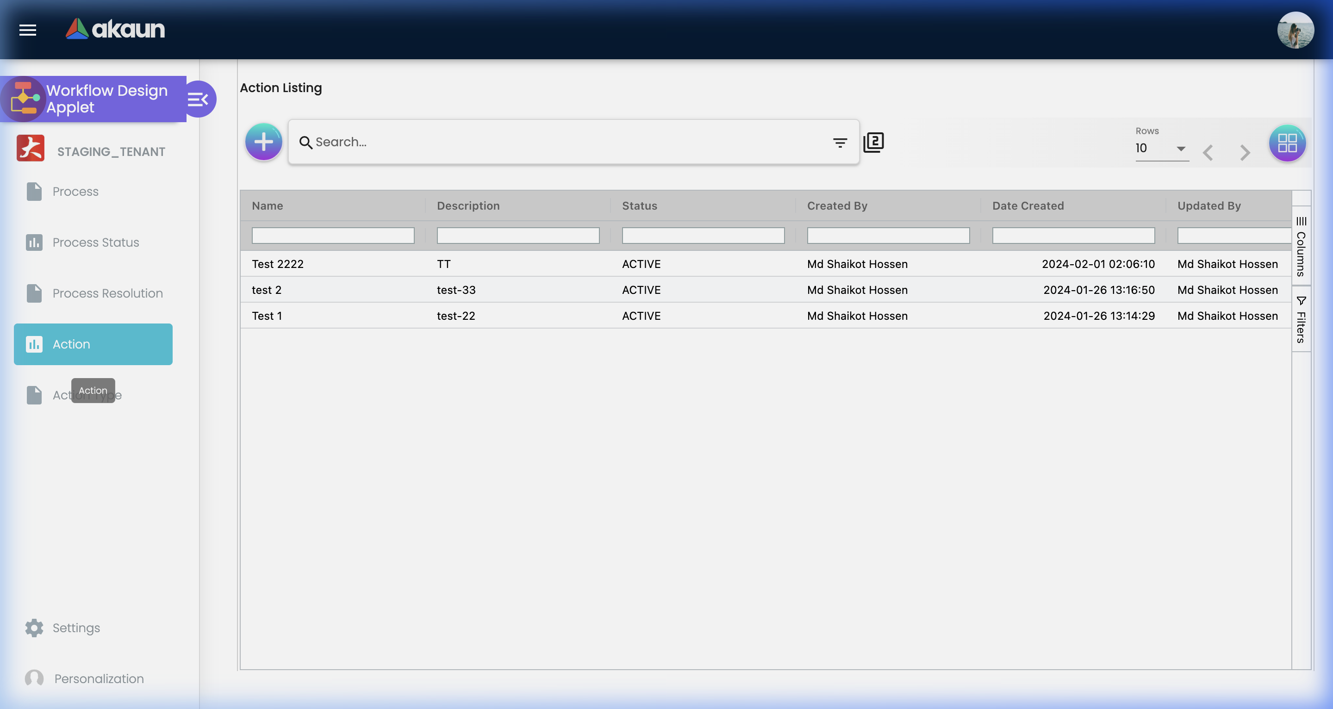The image size is (1333, 709).
Task: Open the Process Status menu item
Action: pos(95,242)
